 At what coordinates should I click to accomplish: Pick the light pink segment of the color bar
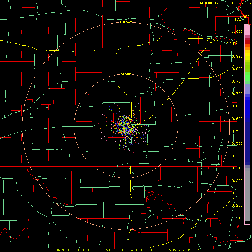click(x=247, y=30)
